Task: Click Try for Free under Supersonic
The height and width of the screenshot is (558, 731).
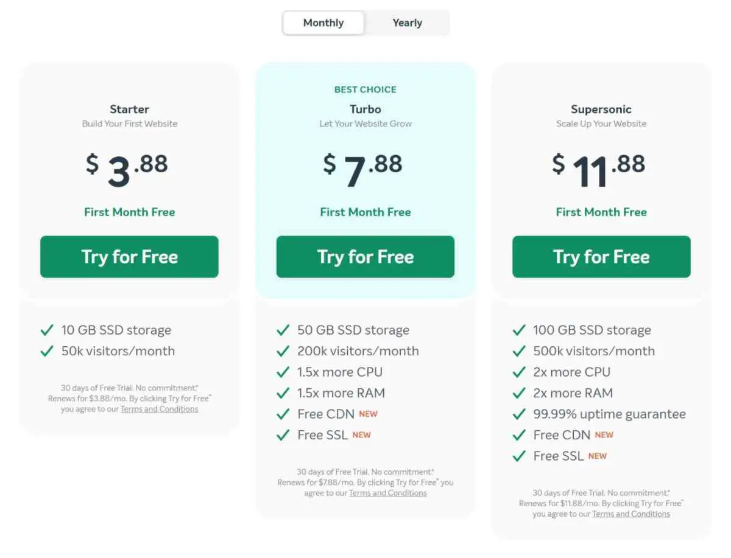Action: click(x=601, y=257)
